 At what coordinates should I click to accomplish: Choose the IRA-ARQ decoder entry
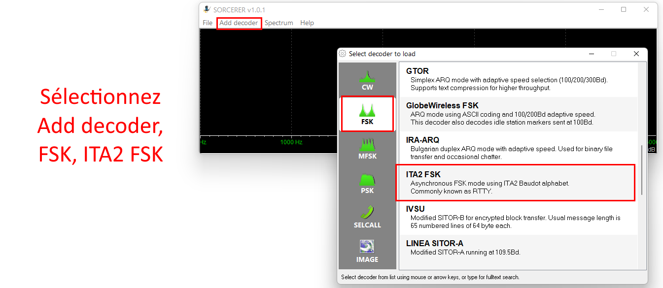pyautogui.click(x=518, y=148)
